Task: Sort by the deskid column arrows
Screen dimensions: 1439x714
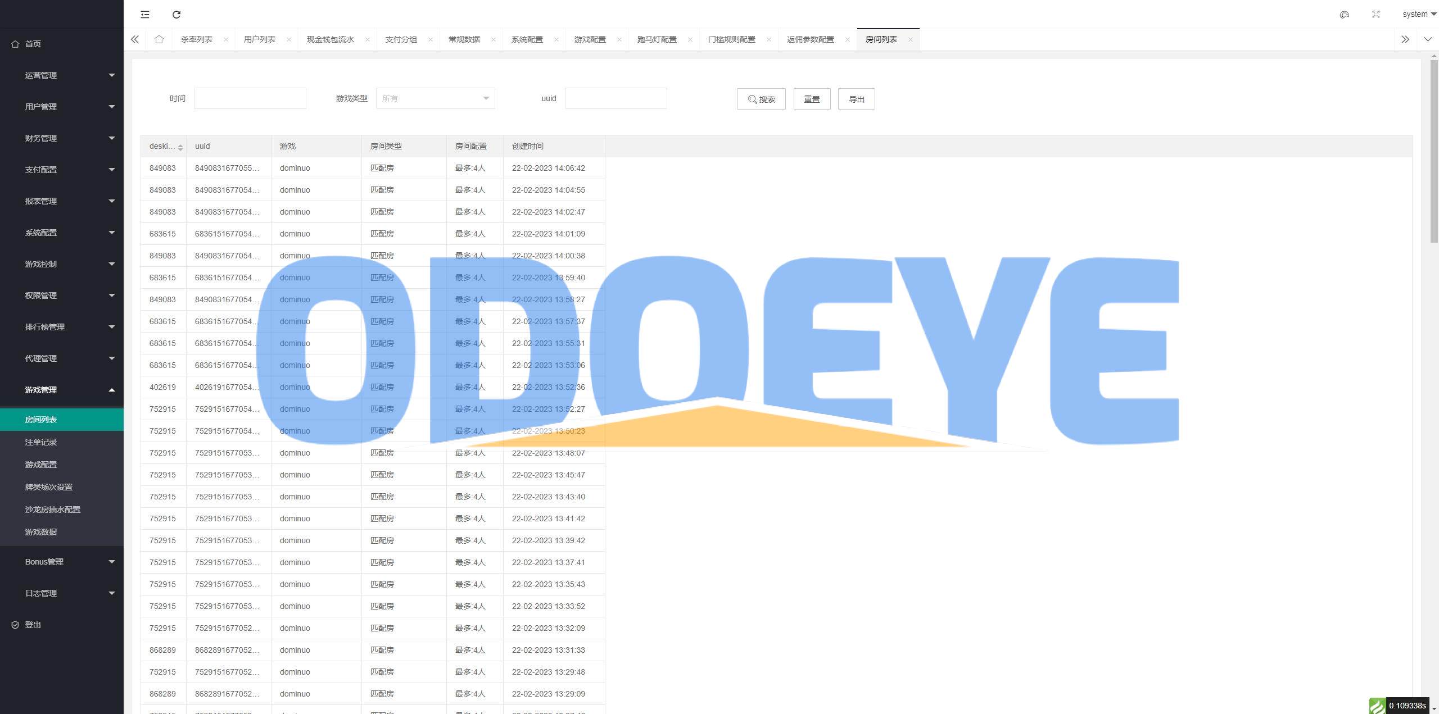Action: (180, 147)
